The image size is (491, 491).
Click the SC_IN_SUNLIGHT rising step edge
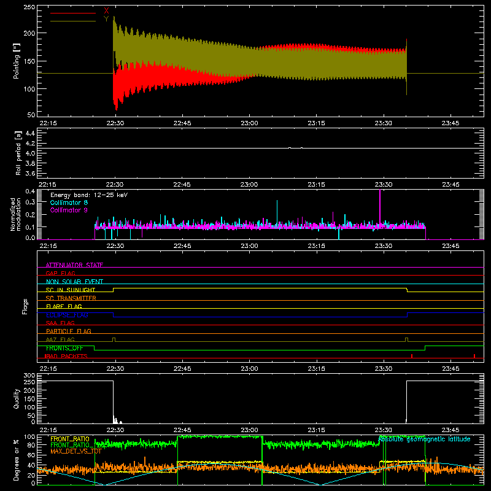click(x=114, y=290)
